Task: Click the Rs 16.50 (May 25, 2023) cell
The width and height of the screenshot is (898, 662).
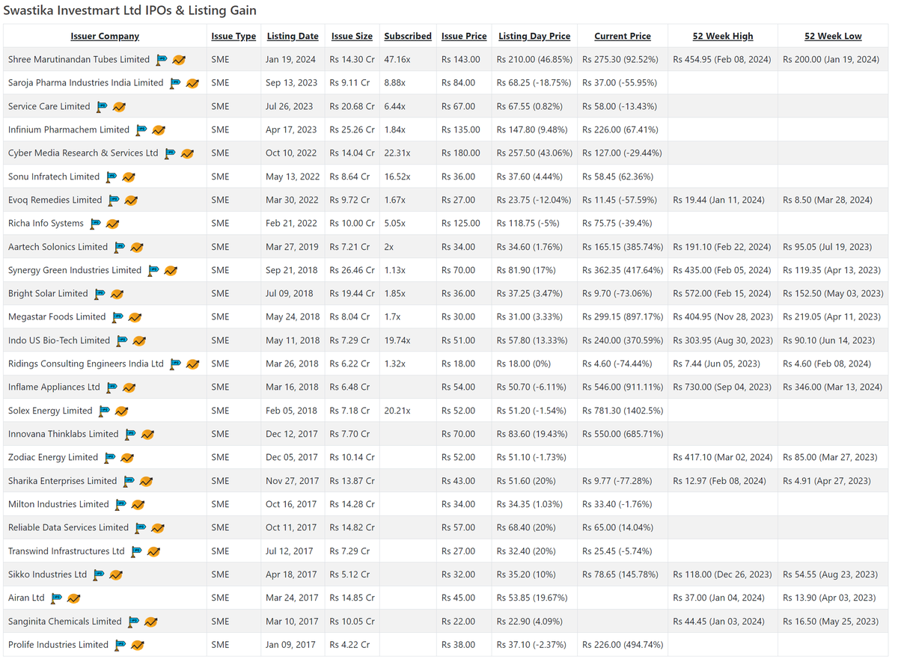Action: tap(830, 622)
